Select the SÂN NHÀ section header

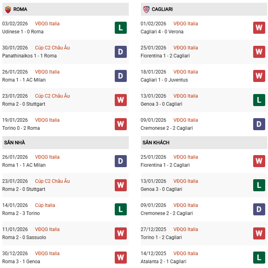point(14,143)
